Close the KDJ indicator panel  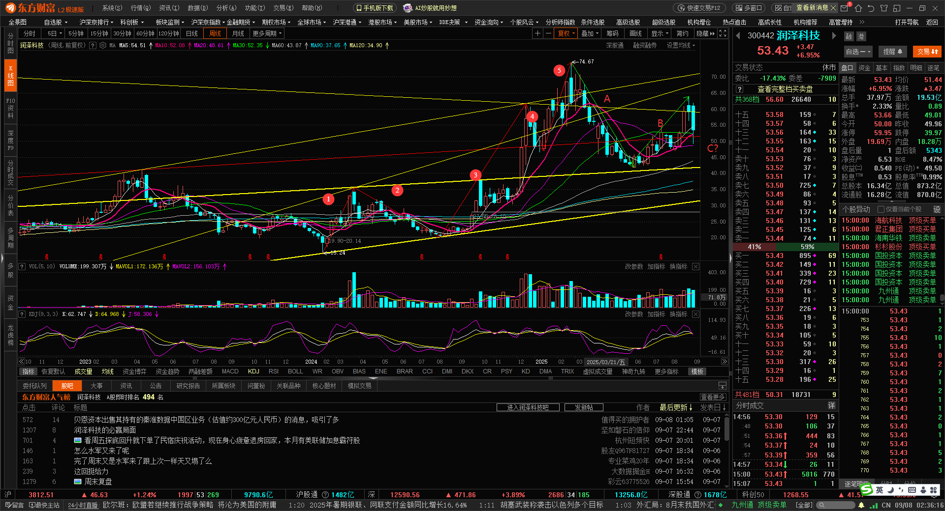tap(695, 314)
